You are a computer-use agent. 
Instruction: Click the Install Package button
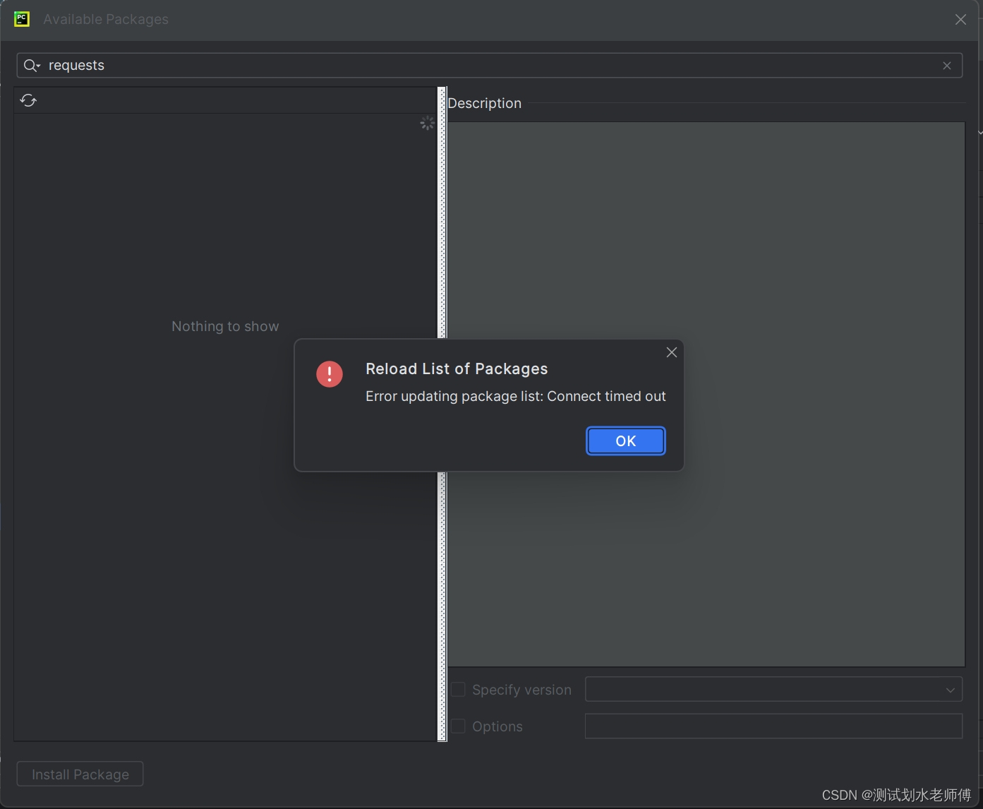(x=80, y=774)
